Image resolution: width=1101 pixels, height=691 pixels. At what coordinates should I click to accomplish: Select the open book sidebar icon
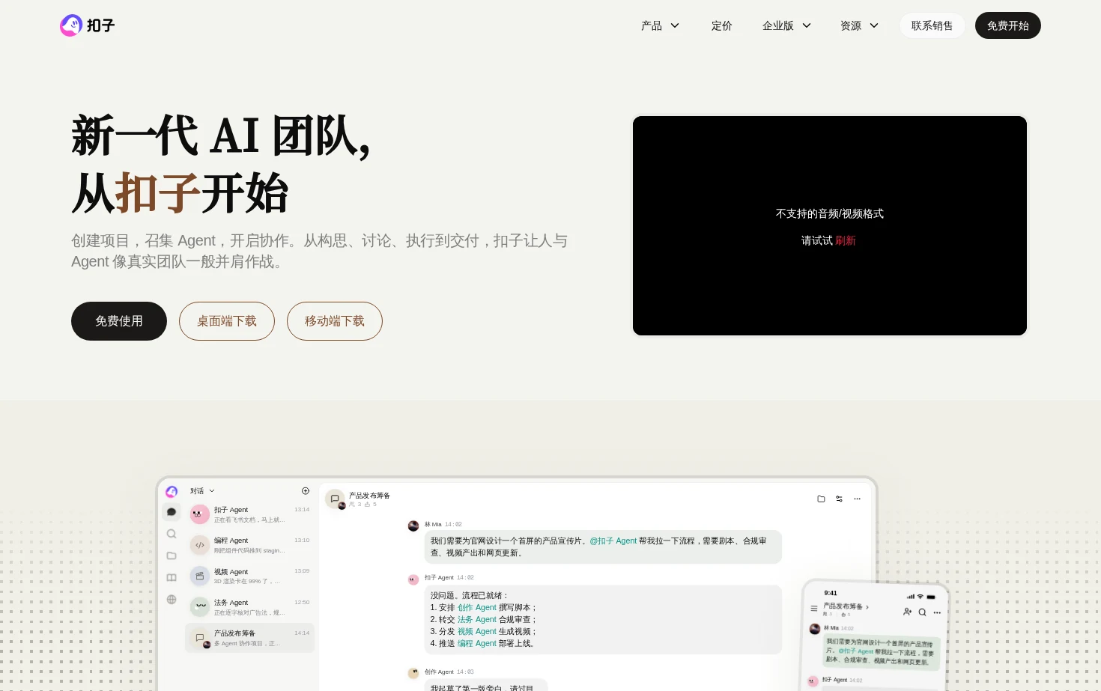[172, 577]
